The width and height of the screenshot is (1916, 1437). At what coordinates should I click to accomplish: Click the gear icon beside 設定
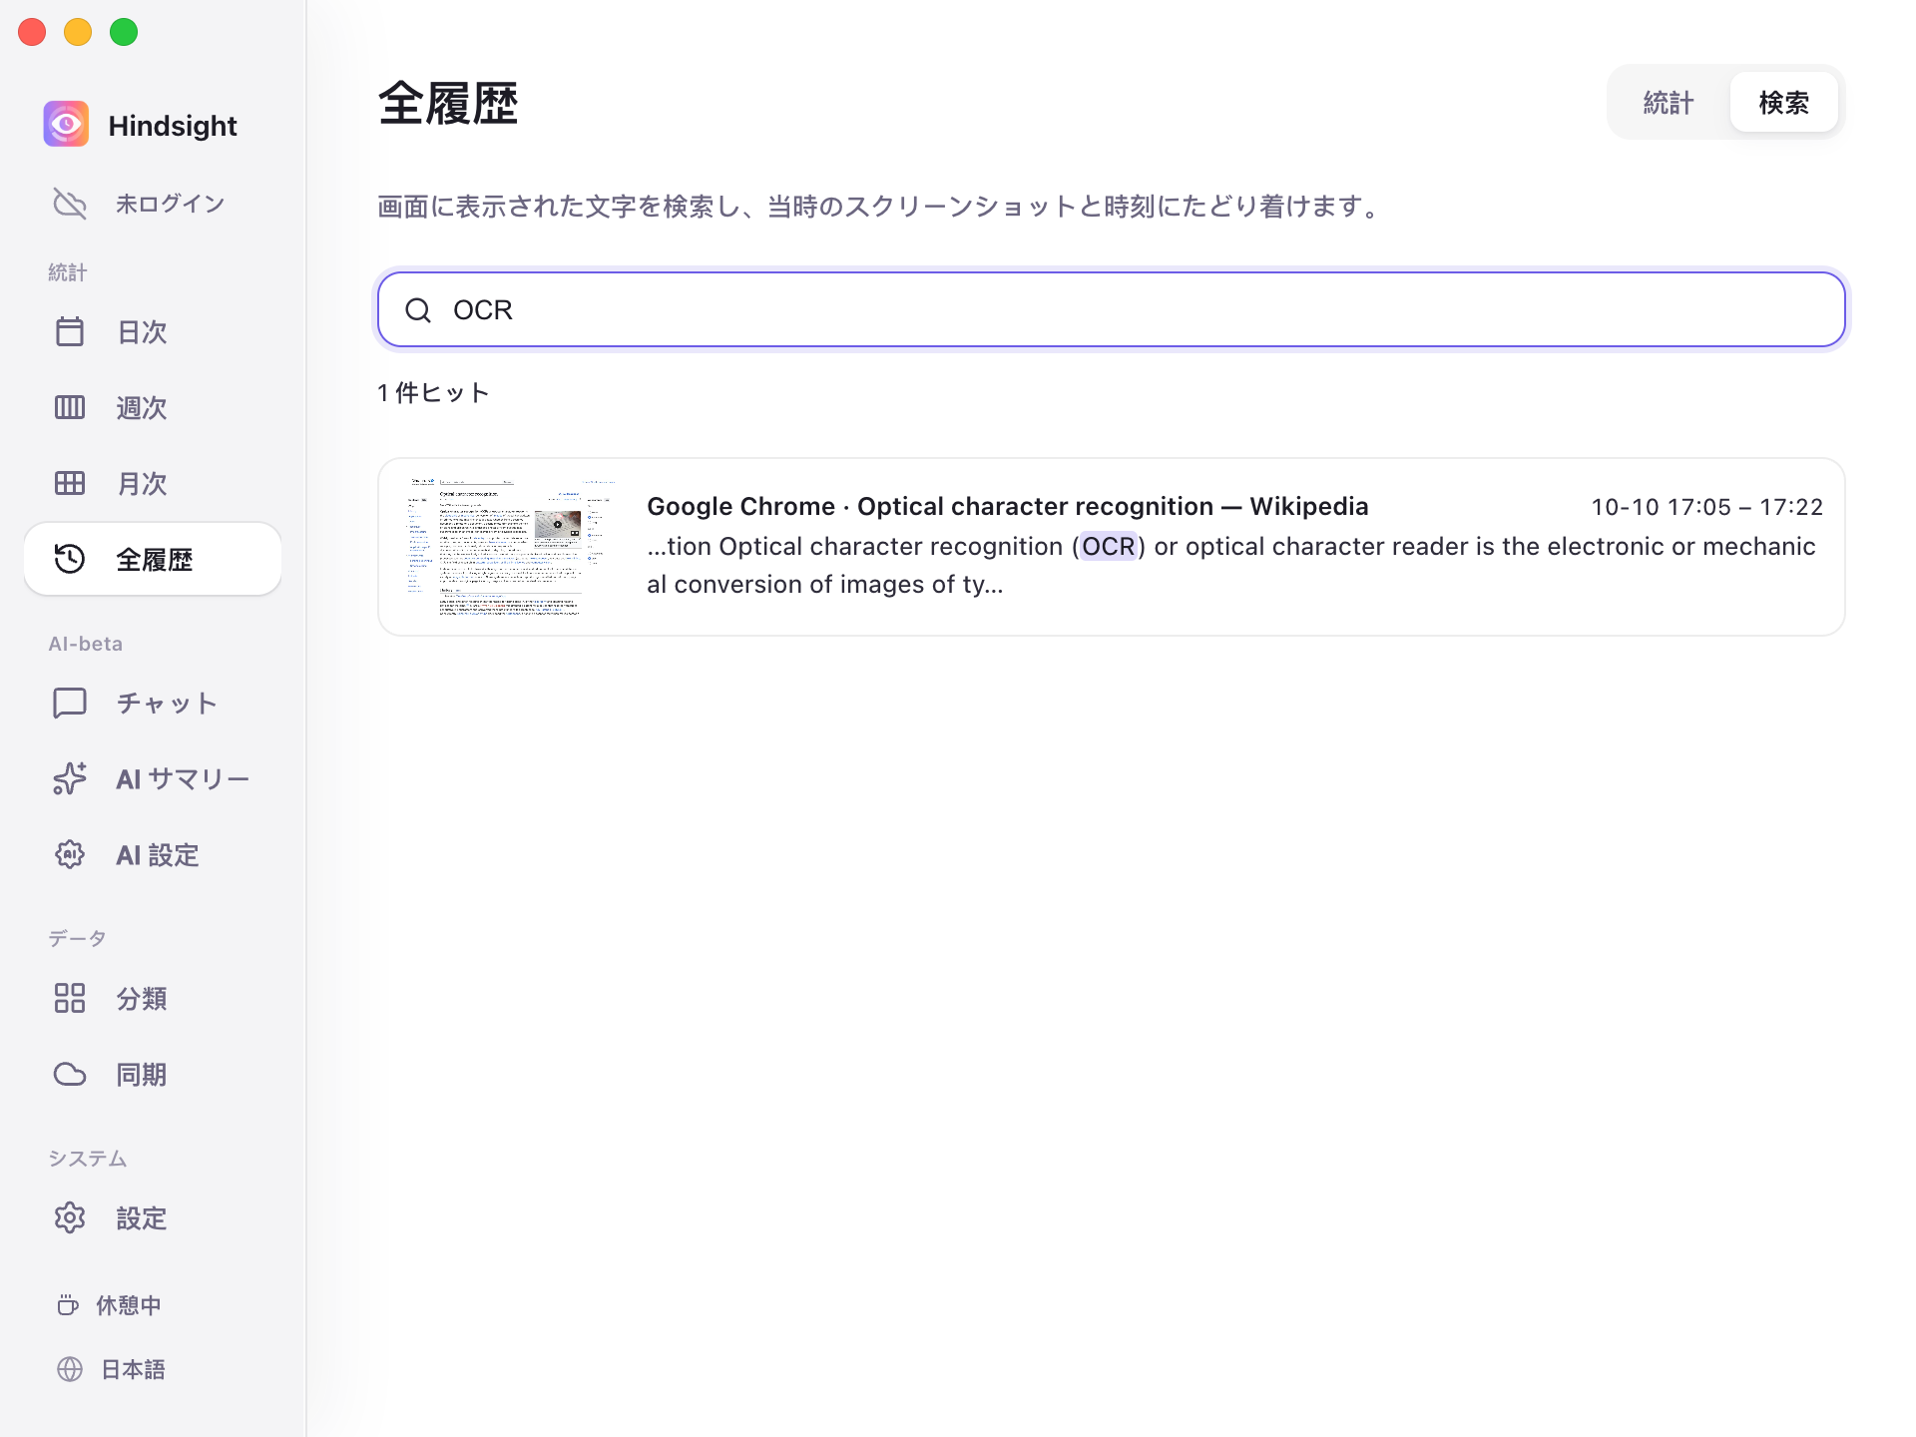coord(70,1217)
